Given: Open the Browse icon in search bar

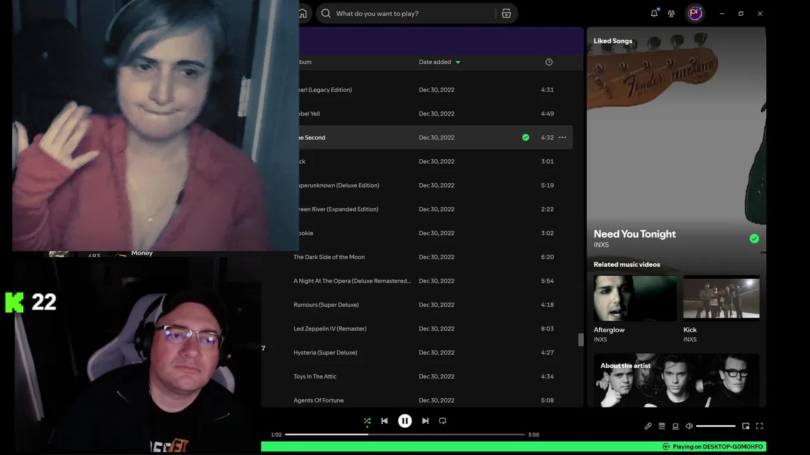Looking at the screenshot, I should 506,13.
